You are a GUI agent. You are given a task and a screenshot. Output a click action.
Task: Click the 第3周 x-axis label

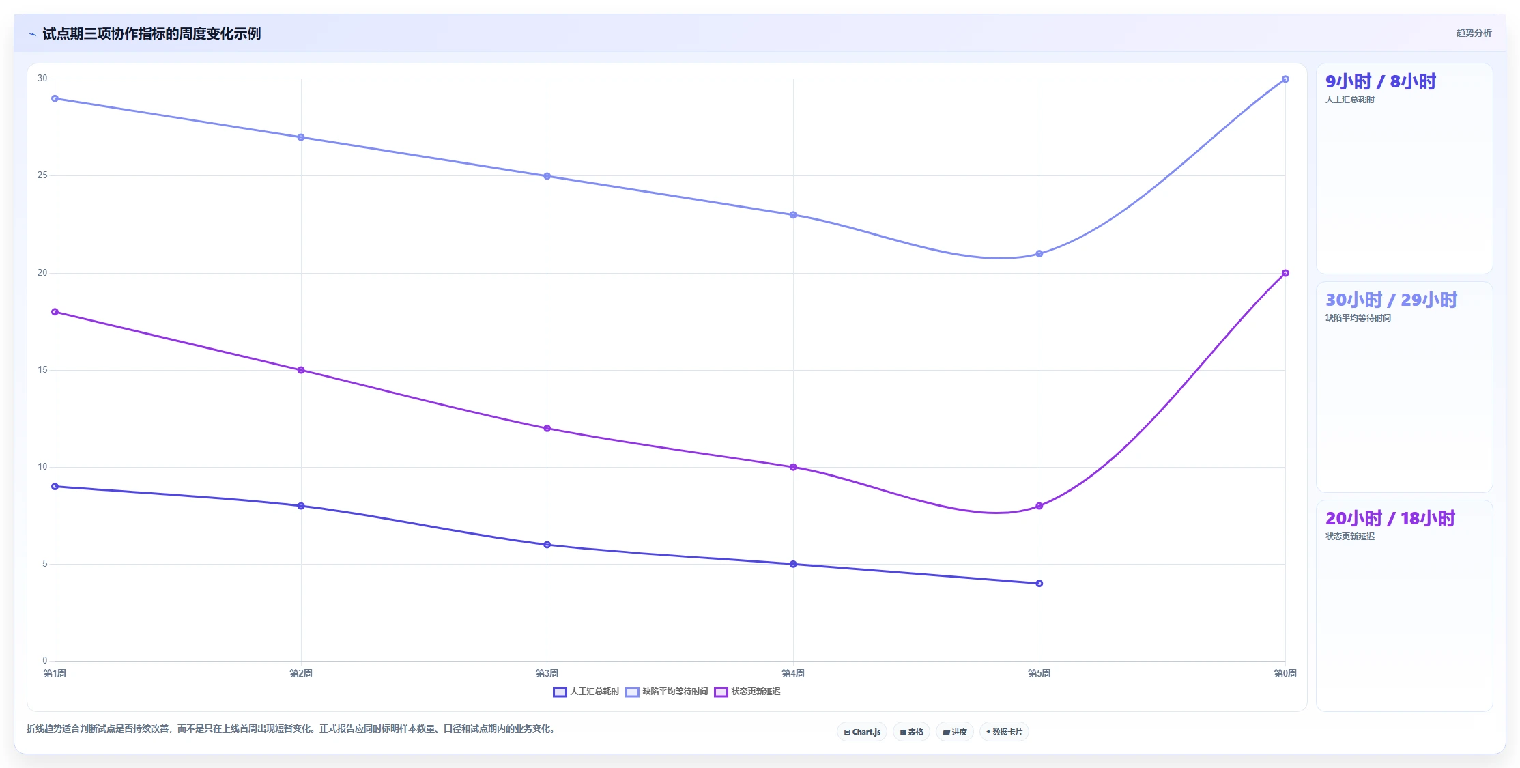click(547, 673)
